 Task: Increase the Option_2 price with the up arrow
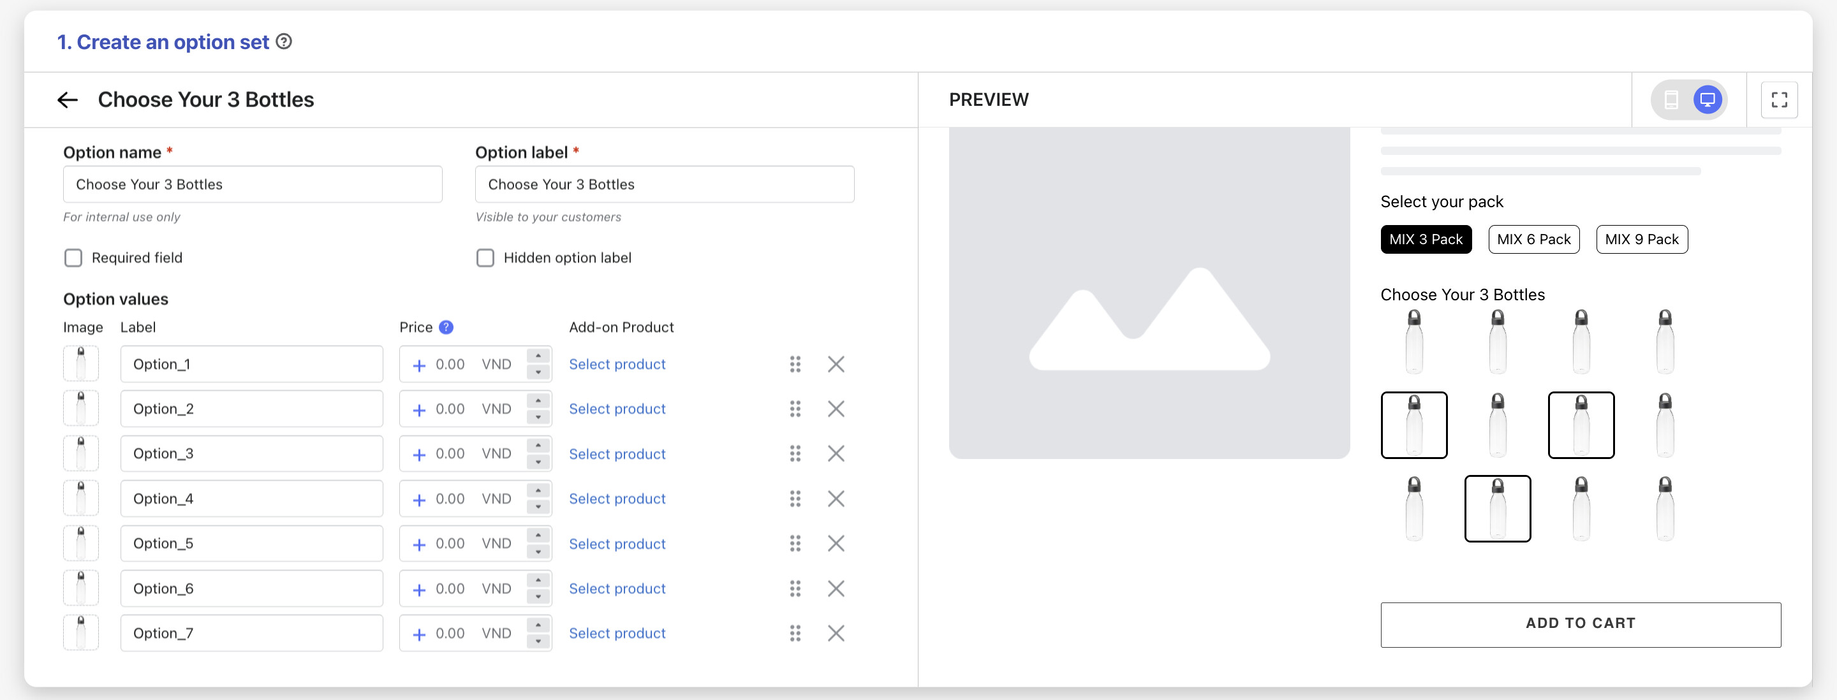(x=538, y=402)
